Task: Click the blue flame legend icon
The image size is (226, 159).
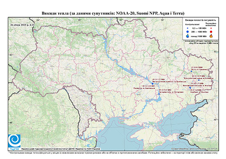Action: click(x=188, y=36)
